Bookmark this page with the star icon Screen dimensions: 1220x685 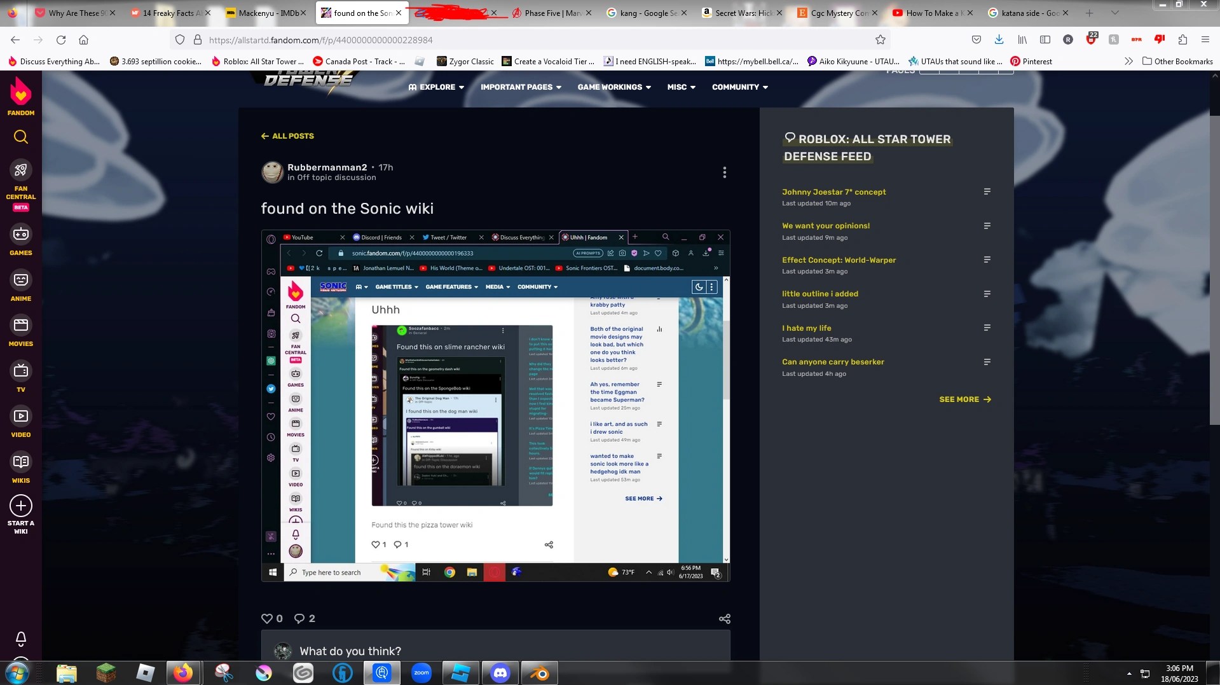[x=880, y=39]
